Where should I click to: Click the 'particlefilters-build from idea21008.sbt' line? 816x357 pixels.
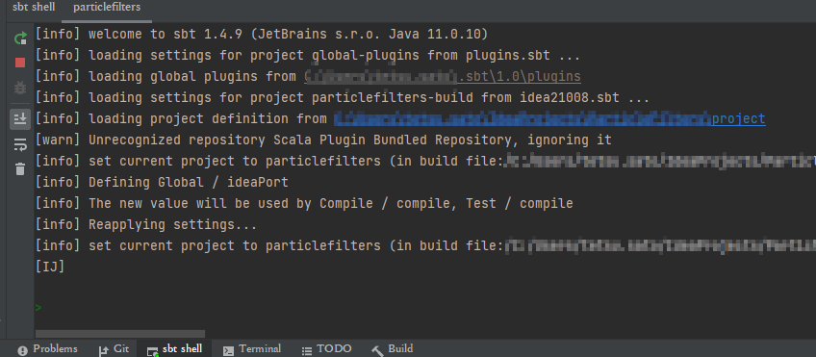click(x=342, y=98)
